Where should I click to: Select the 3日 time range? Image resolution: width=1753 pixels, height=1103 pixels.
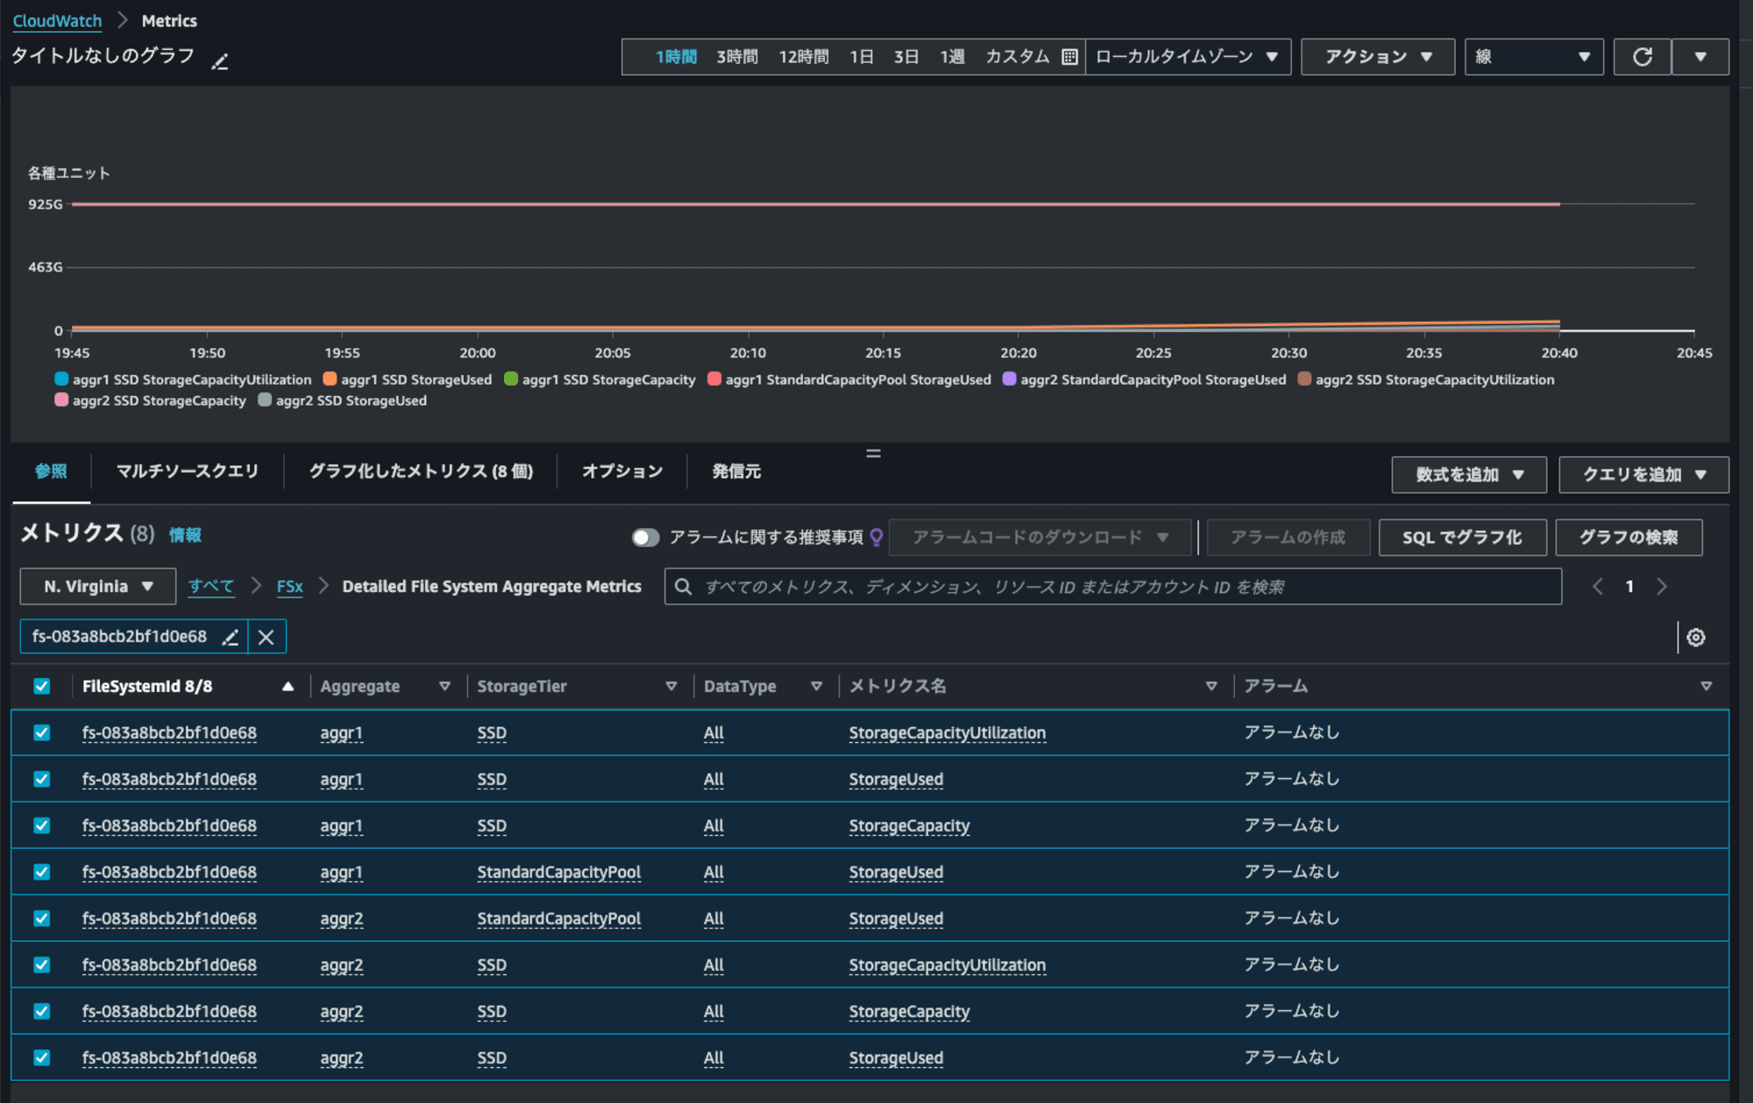click(x=906, y=57)
